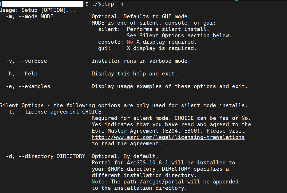Click the ./Setup -h command text

107,4
